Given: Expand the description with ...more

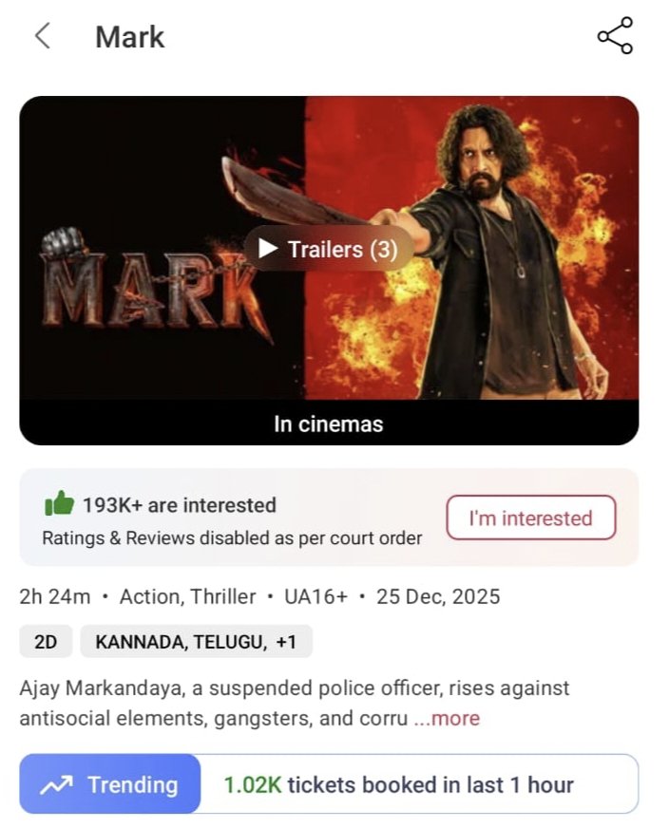Looking at the screenshot, I should [x=447, y=718].
